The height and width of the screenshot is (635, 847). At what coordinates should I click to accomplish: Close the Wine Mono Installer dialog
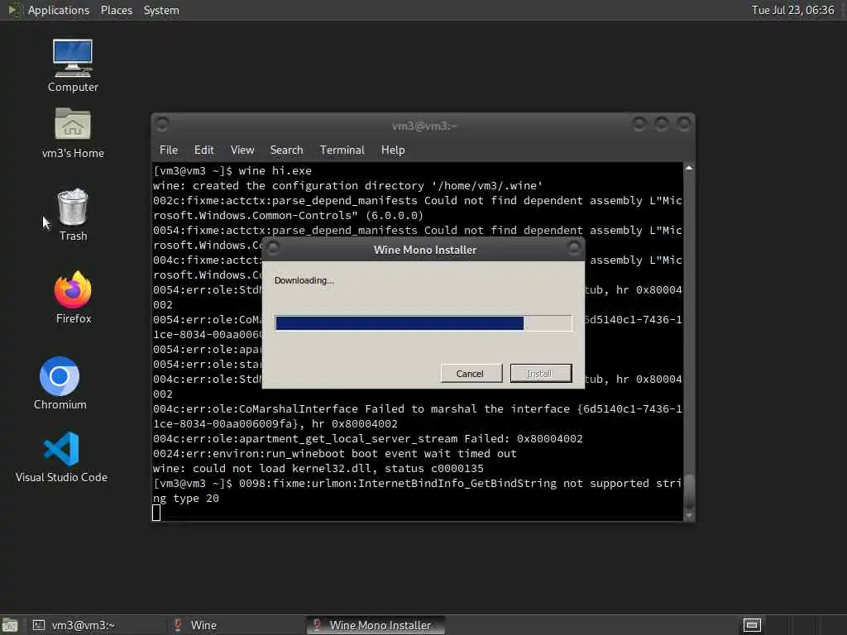(x=574, y=248)
